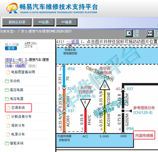Go back with the <<后退 button
The height and width of the screenshot is (152, 158).
pyautogui.click(x=44, y=22)
